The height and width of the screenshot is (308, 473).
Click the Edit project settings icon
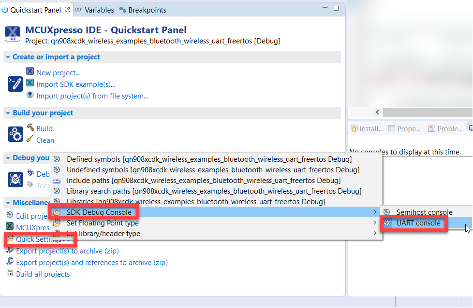tap(10, 215)
